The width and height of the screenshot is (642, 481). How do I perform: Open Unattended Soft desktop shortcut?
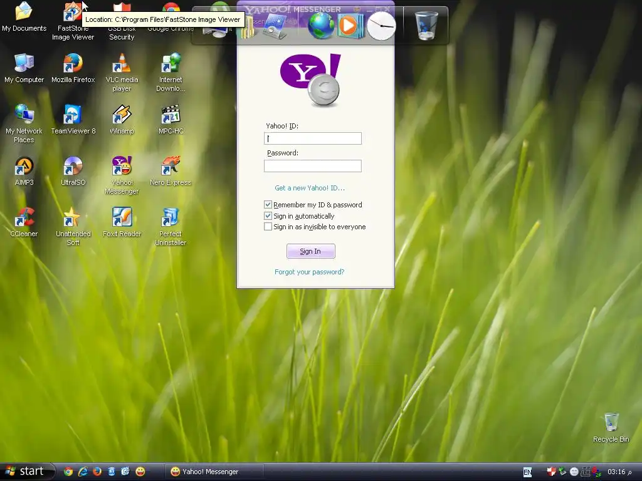(73, 227)
